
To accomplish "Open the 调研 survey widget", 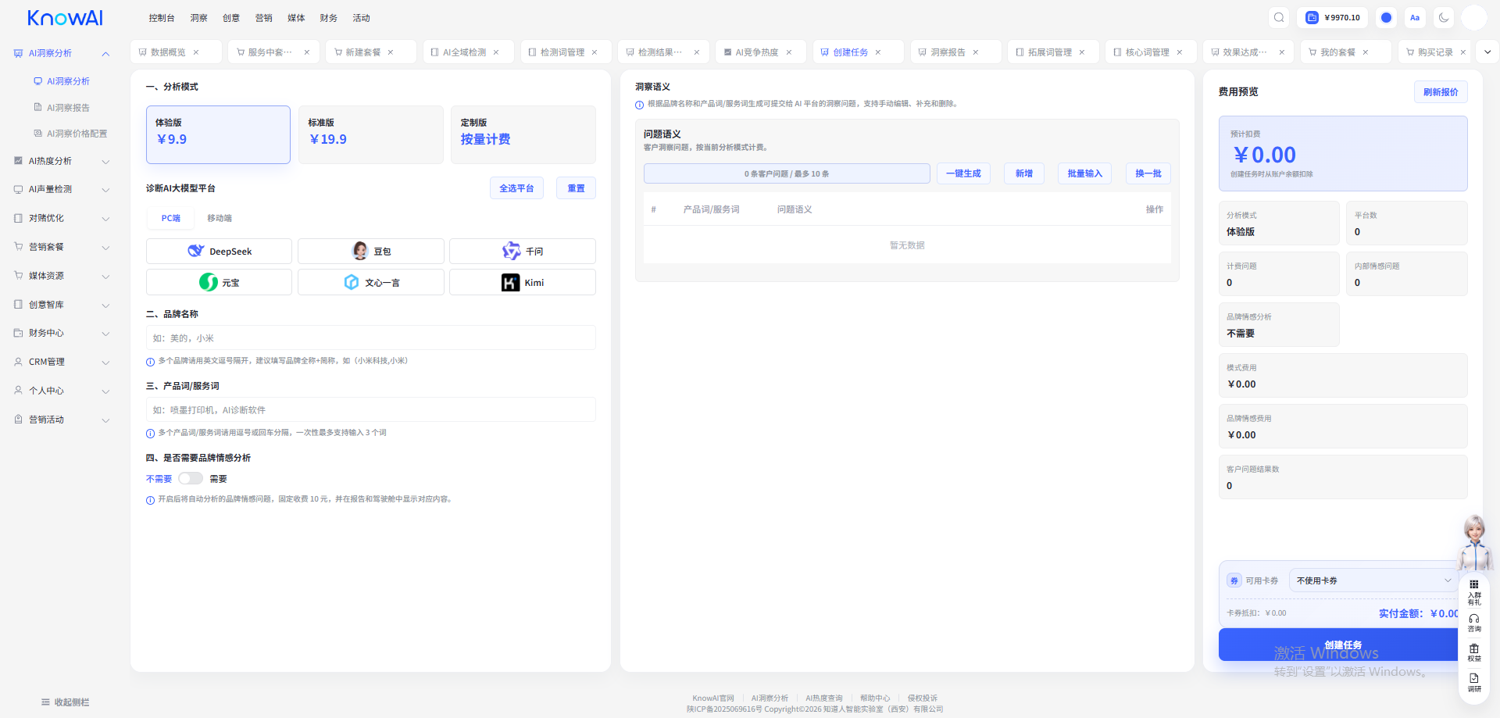I will tap(1474, 682).
